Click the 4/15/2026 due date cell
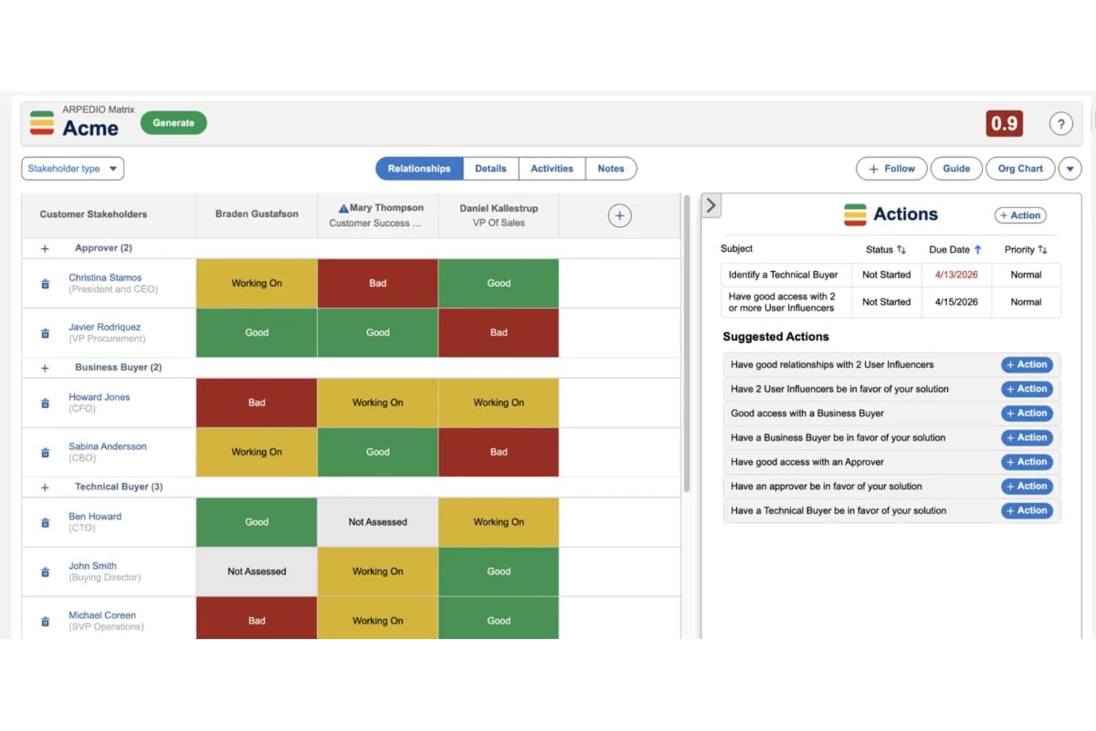 (956, 302)
